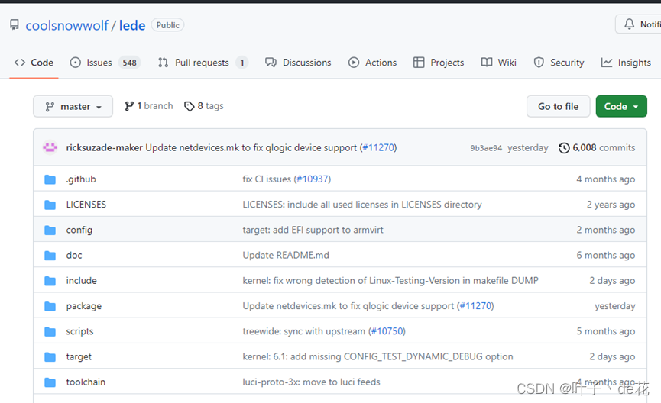Click the Notifications bell button

(638, 24)
